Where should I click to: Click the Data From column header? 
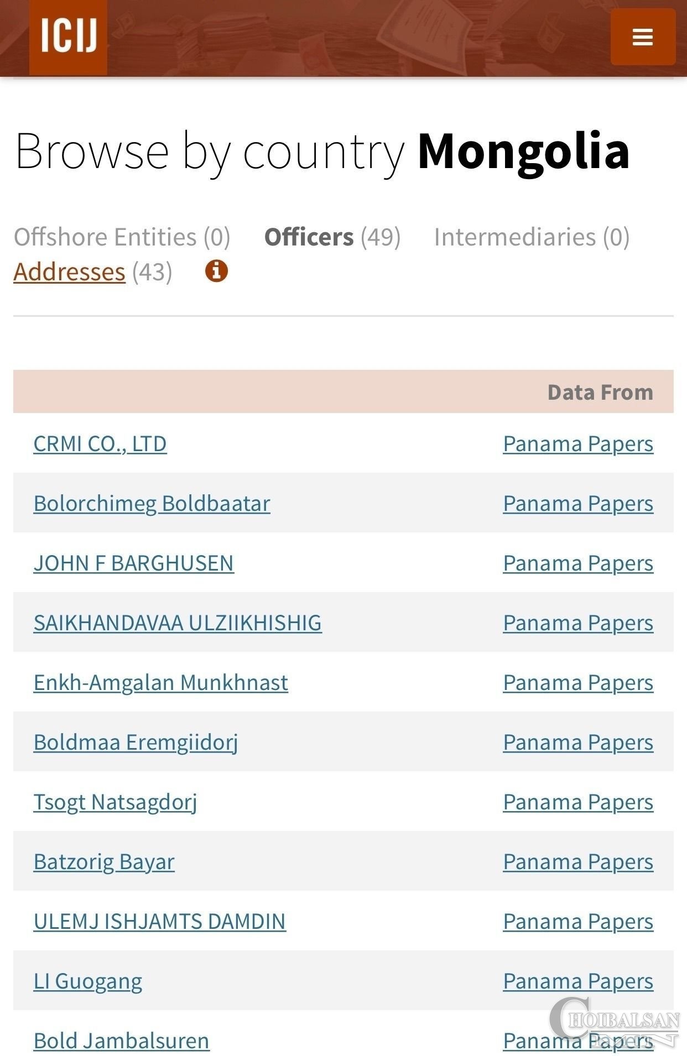(x=600, y=391)
